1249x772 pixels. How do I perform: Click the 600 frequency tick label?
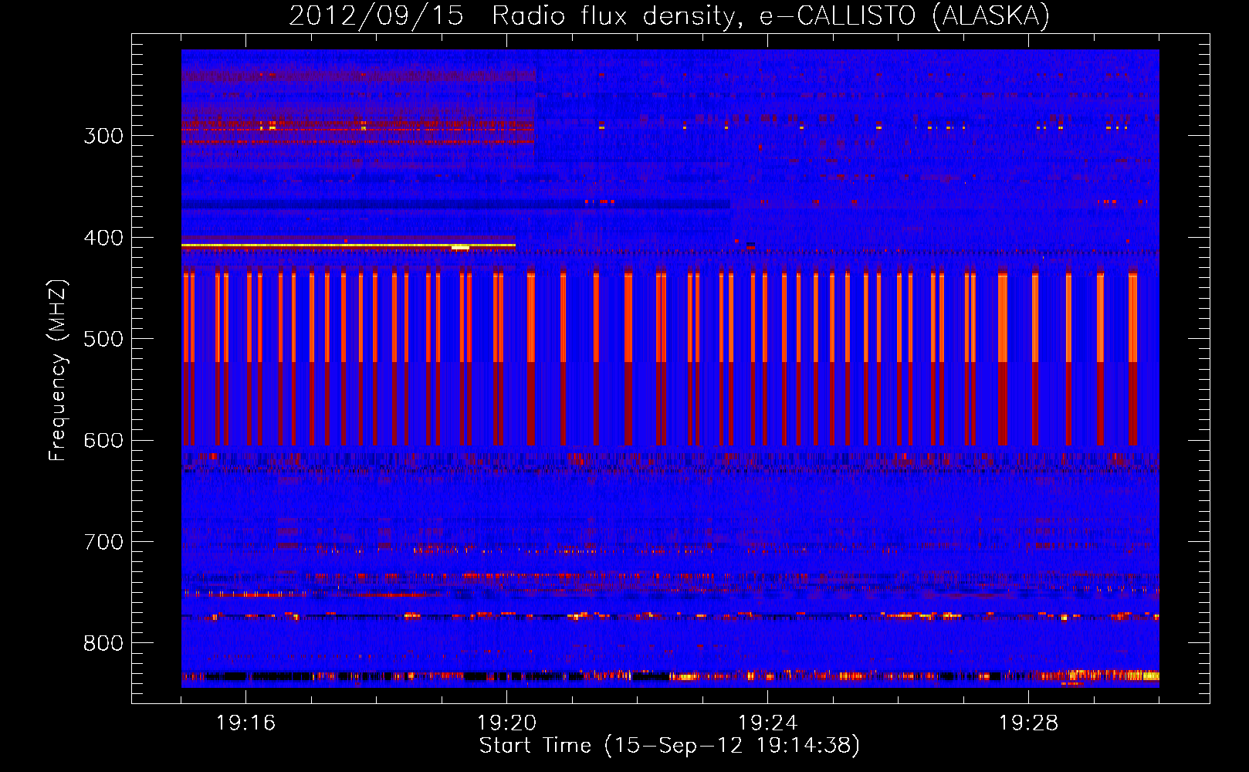pos(103,441)
